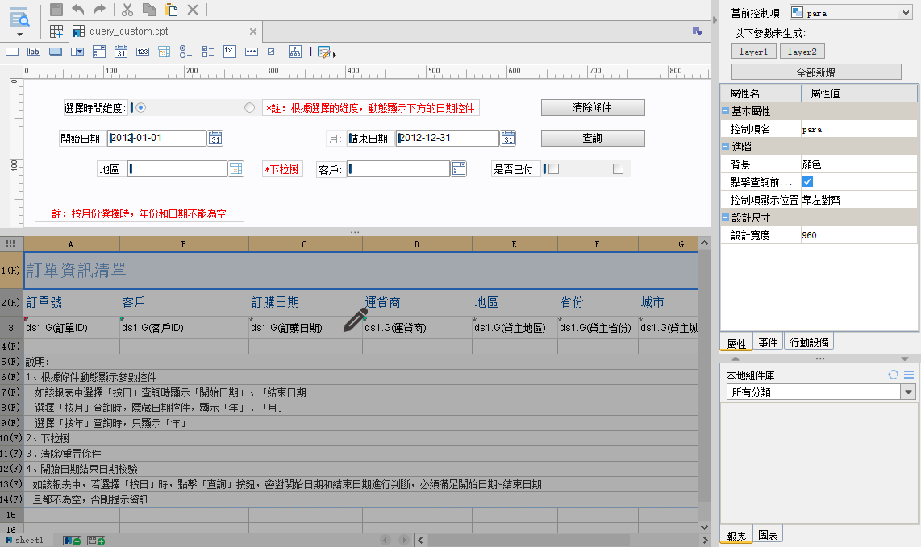Screen dimensions: 921x547
Task: Click calendar icon beside 開始日期 field
Action: click(x=215, y=138)
